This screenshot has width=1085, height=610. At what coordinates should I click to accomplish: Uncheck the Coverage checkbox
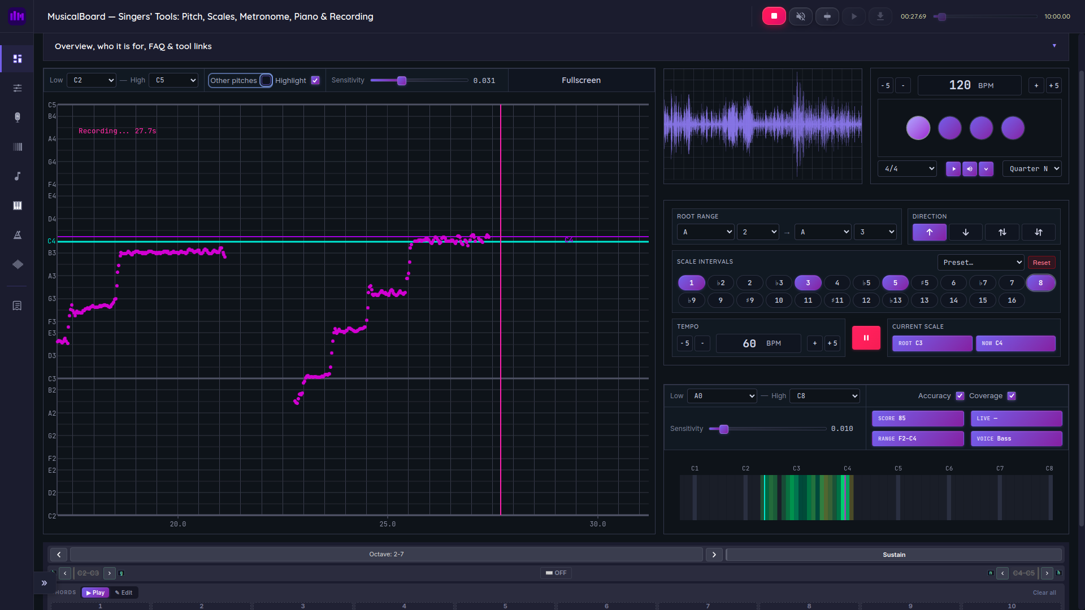coord(1012,396)
